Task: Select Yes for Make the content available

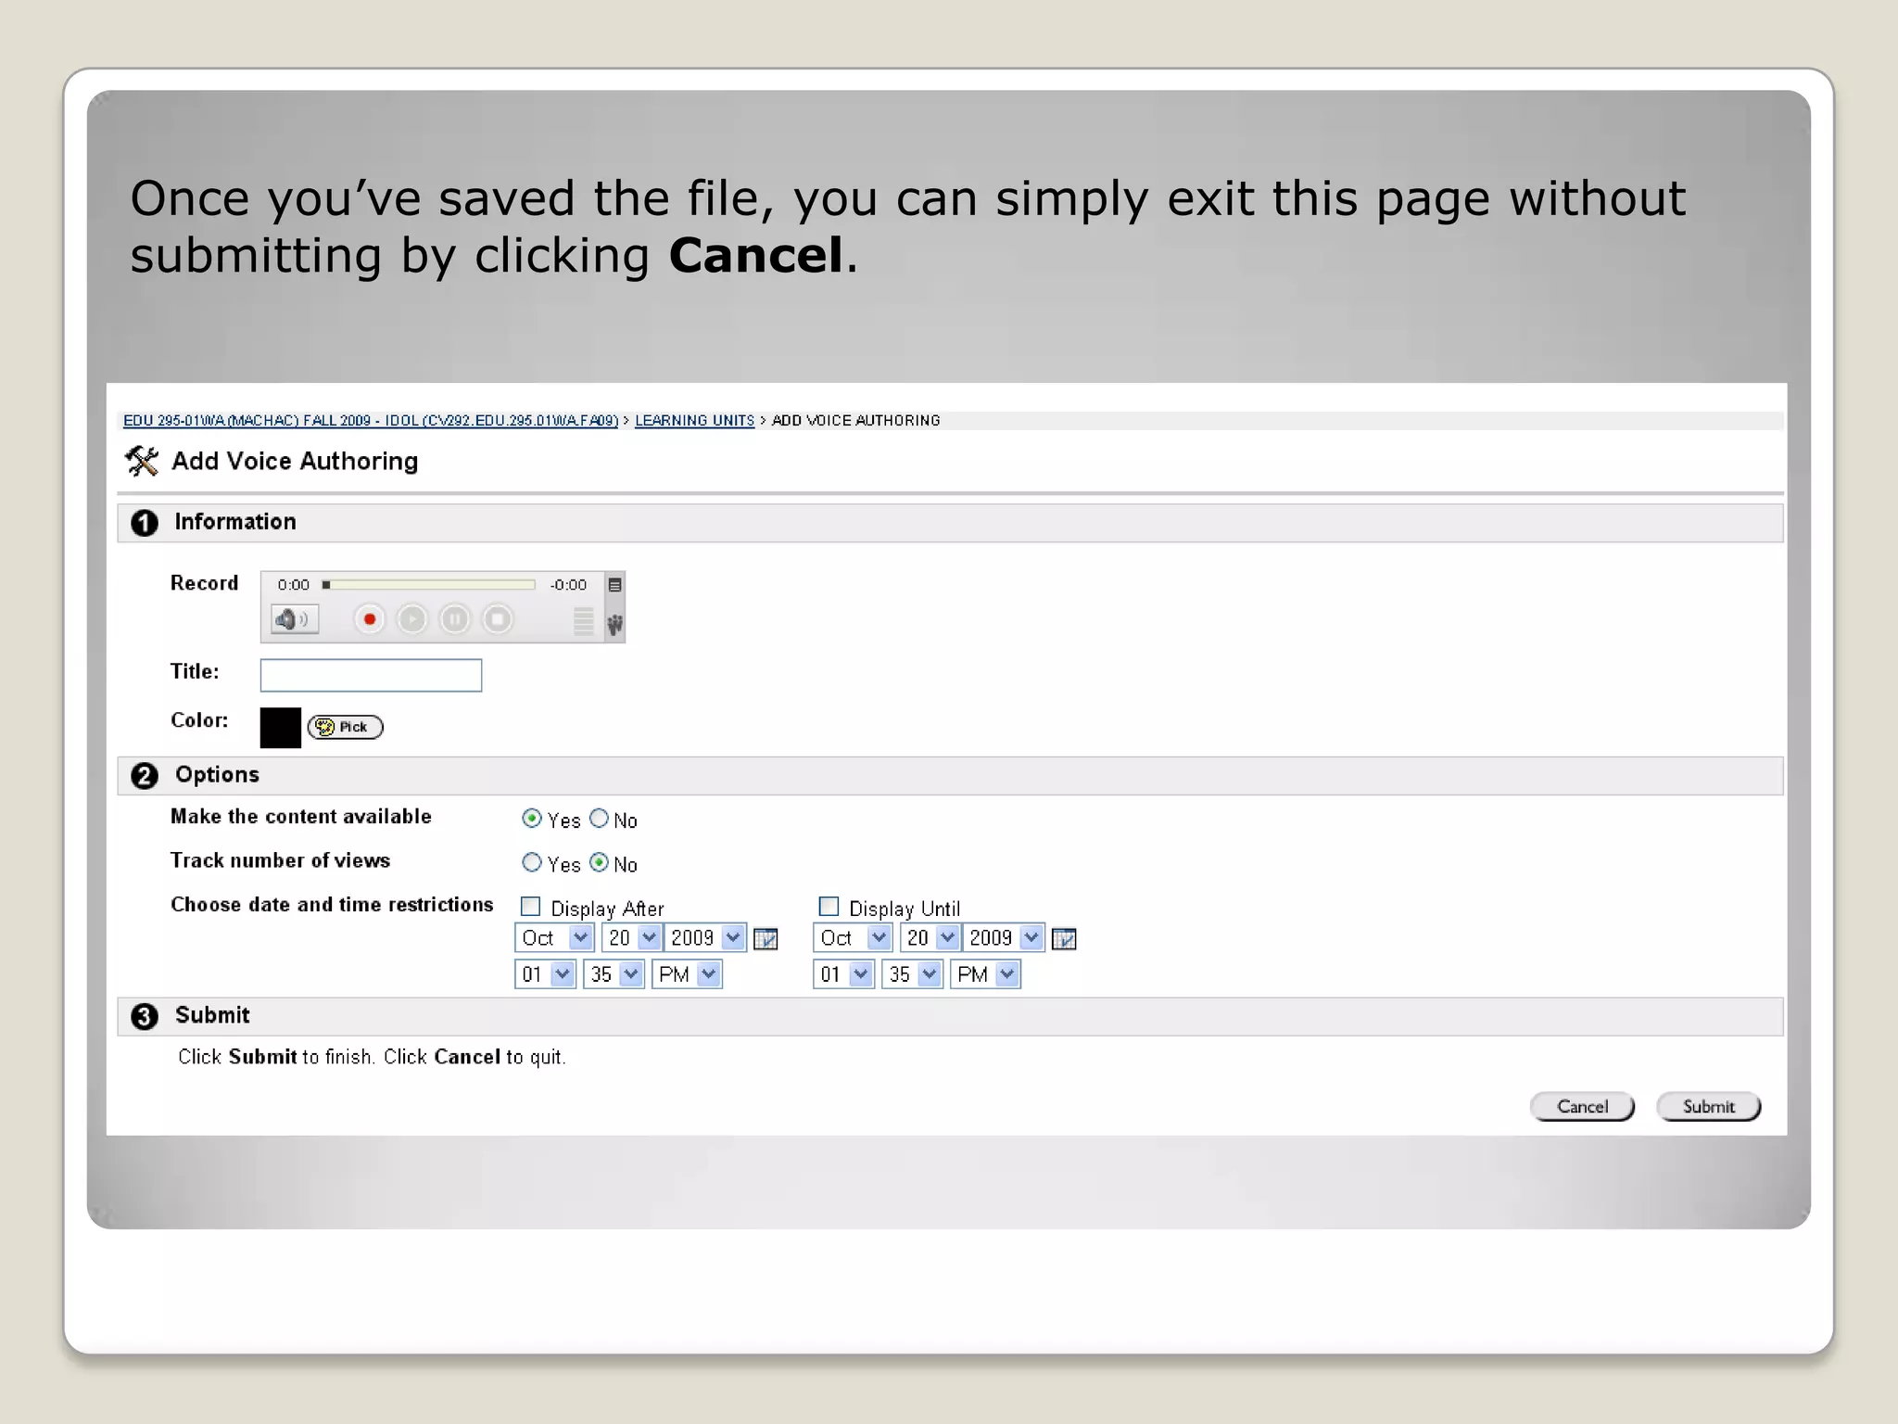Action: click(532, 819)
